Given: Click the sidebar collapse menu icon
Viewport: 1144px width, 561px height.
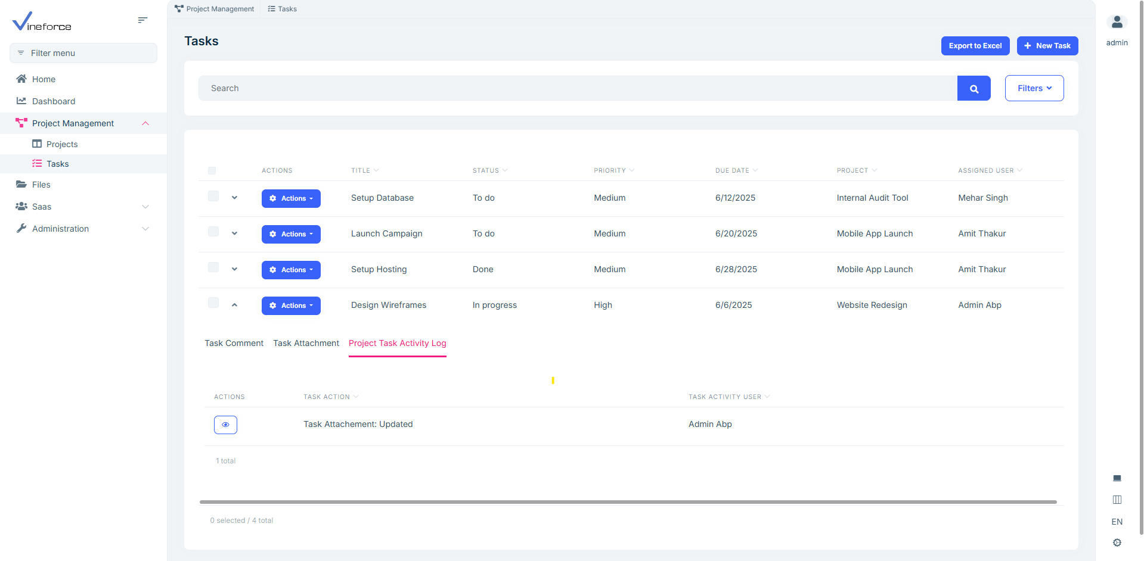Looking at the screenshot, I should [x=142, y=20].
